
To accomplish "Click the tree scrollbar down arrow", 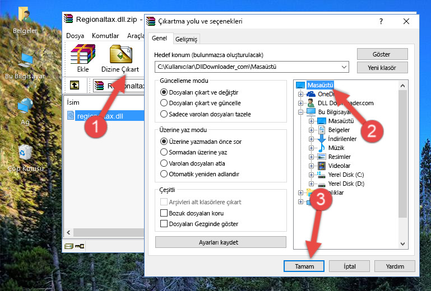I will click(402, 244).
